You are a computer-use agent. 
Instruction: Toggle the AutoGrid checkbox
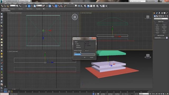[157, 23]
